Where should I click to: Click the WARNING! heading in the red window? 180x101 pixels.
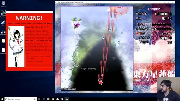click(30, 18)
